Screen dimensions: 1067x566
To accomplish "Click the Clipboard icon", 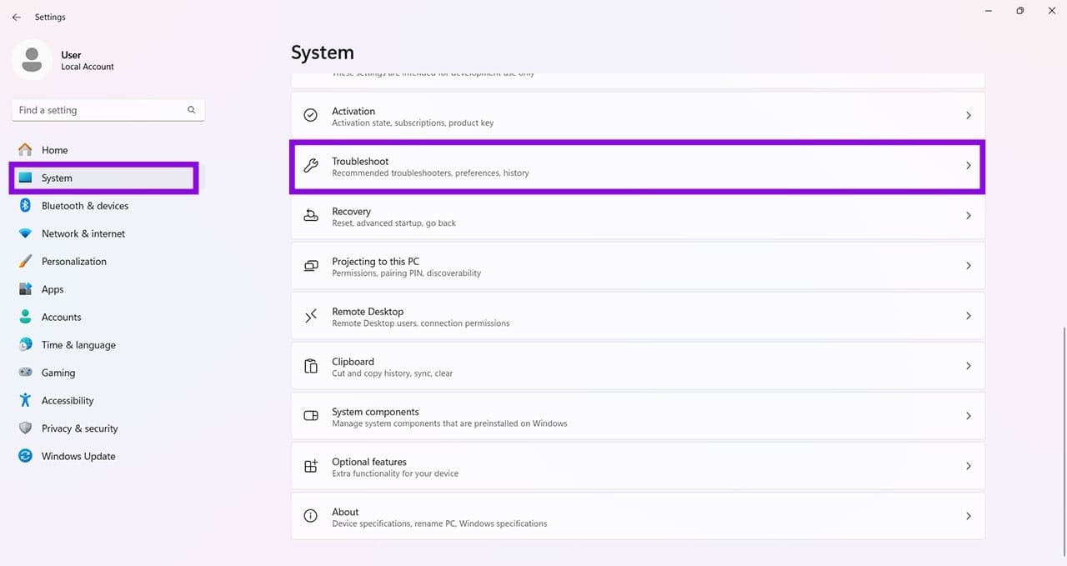I will pyautogui.click(x=311, y=366).
